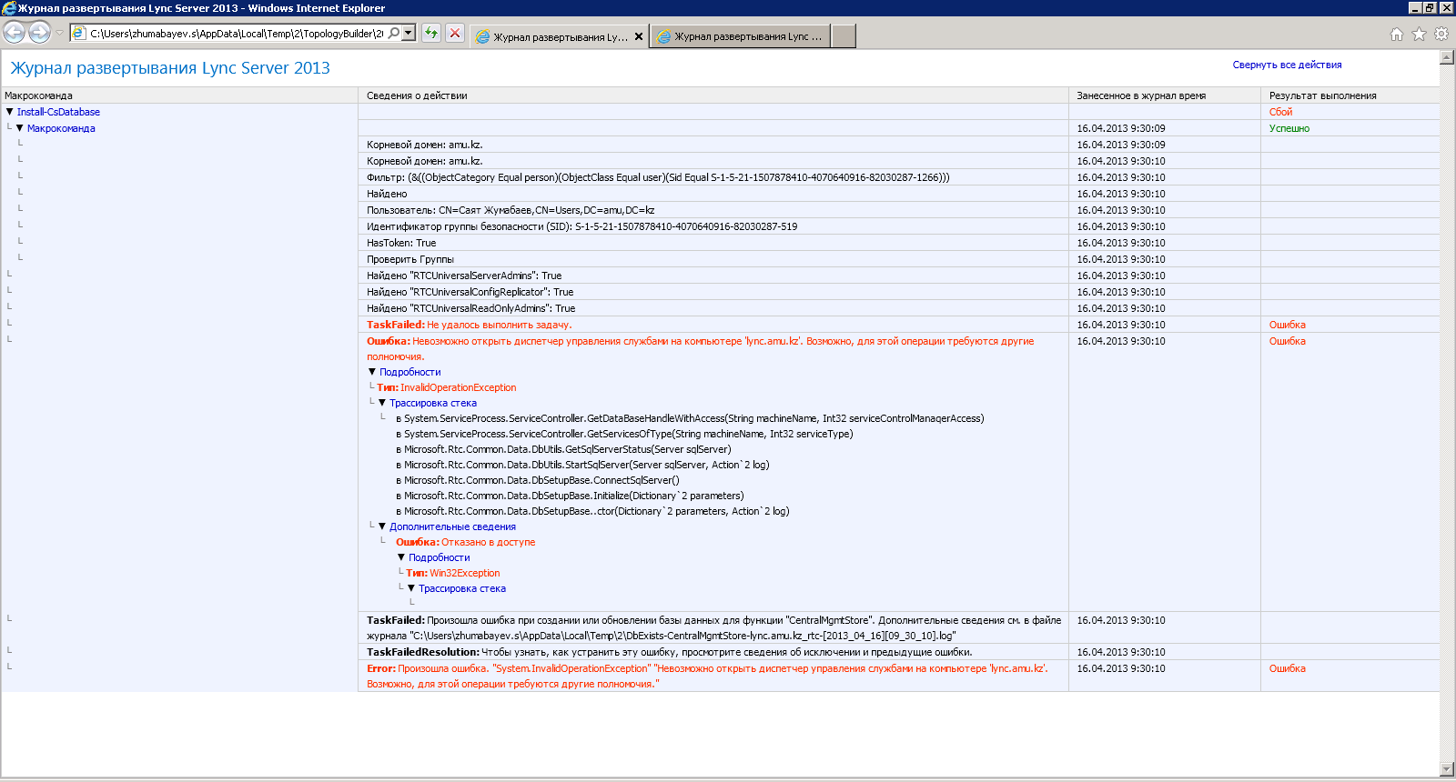Switch to the first 'Журнал развертывания Ly…' tab
The image size is (1456, 782).
click(559, 36)
